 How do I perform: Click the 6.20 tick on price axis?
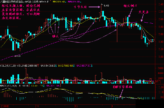(x=161, y=11)
